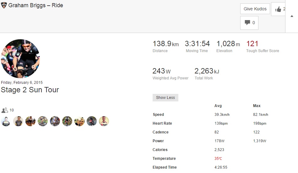Open the motorbike rider avatar in the group row
The height and width of the screenshot is (173, 298).
[x=92, y=121]
